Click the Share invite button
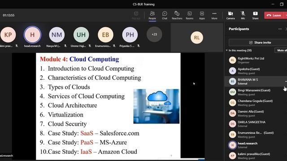The image size is (287, 161). tap(260, 42)
